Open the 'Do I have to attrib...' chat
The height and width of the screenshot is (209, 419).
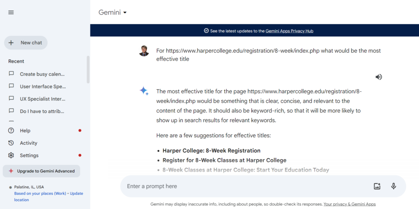(42, 111)
